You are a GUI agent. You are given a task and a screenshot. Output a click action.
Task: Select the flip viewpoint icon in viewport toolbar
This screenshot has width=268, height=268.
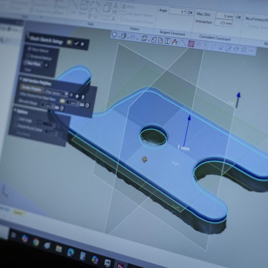[x=175, y=42]
